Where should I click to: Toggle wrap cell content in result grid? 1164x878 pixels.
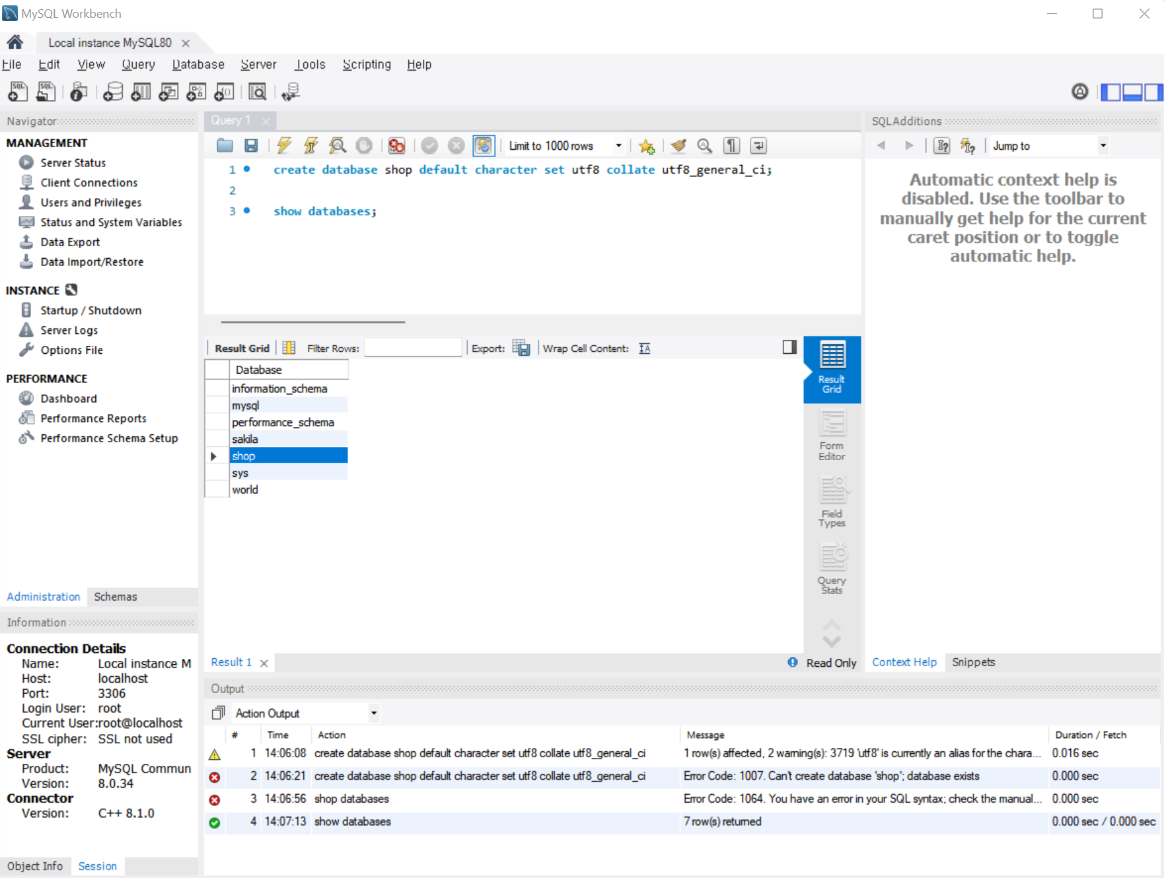coord(645,349)
